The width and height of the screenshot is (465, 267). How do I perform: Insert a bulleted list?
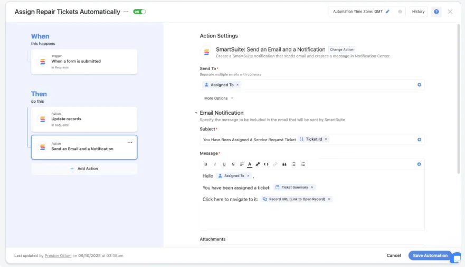pos(293,164)
